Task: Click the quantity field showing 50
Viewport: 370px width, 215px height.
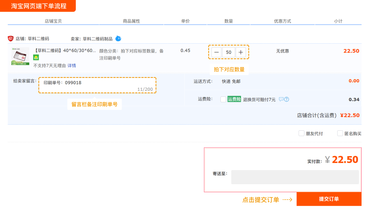Action: pos(229,52)
